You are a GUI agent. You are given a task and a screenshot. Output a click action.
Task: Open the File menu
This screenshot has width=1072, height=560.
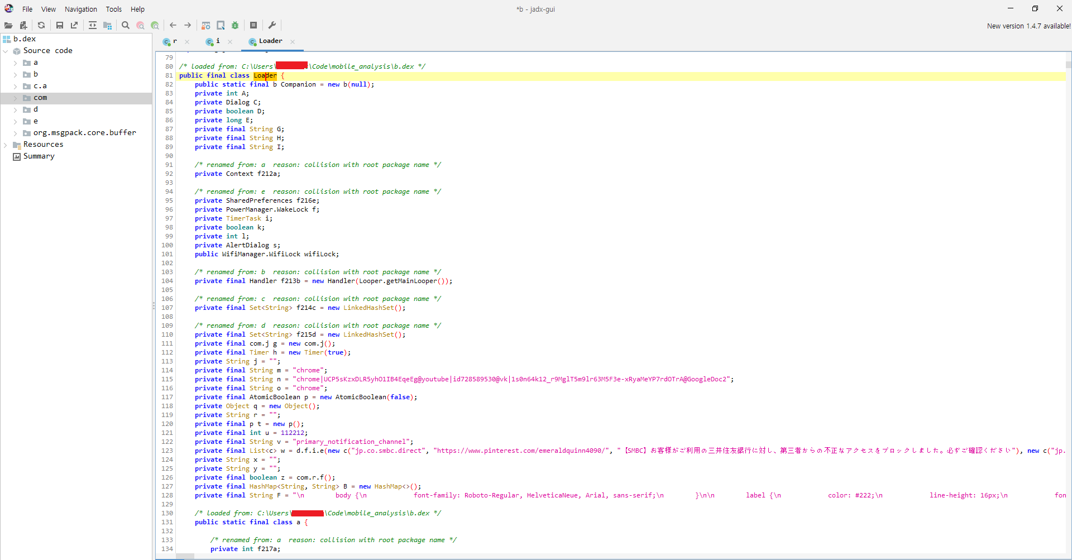click(x=27, y=9)
